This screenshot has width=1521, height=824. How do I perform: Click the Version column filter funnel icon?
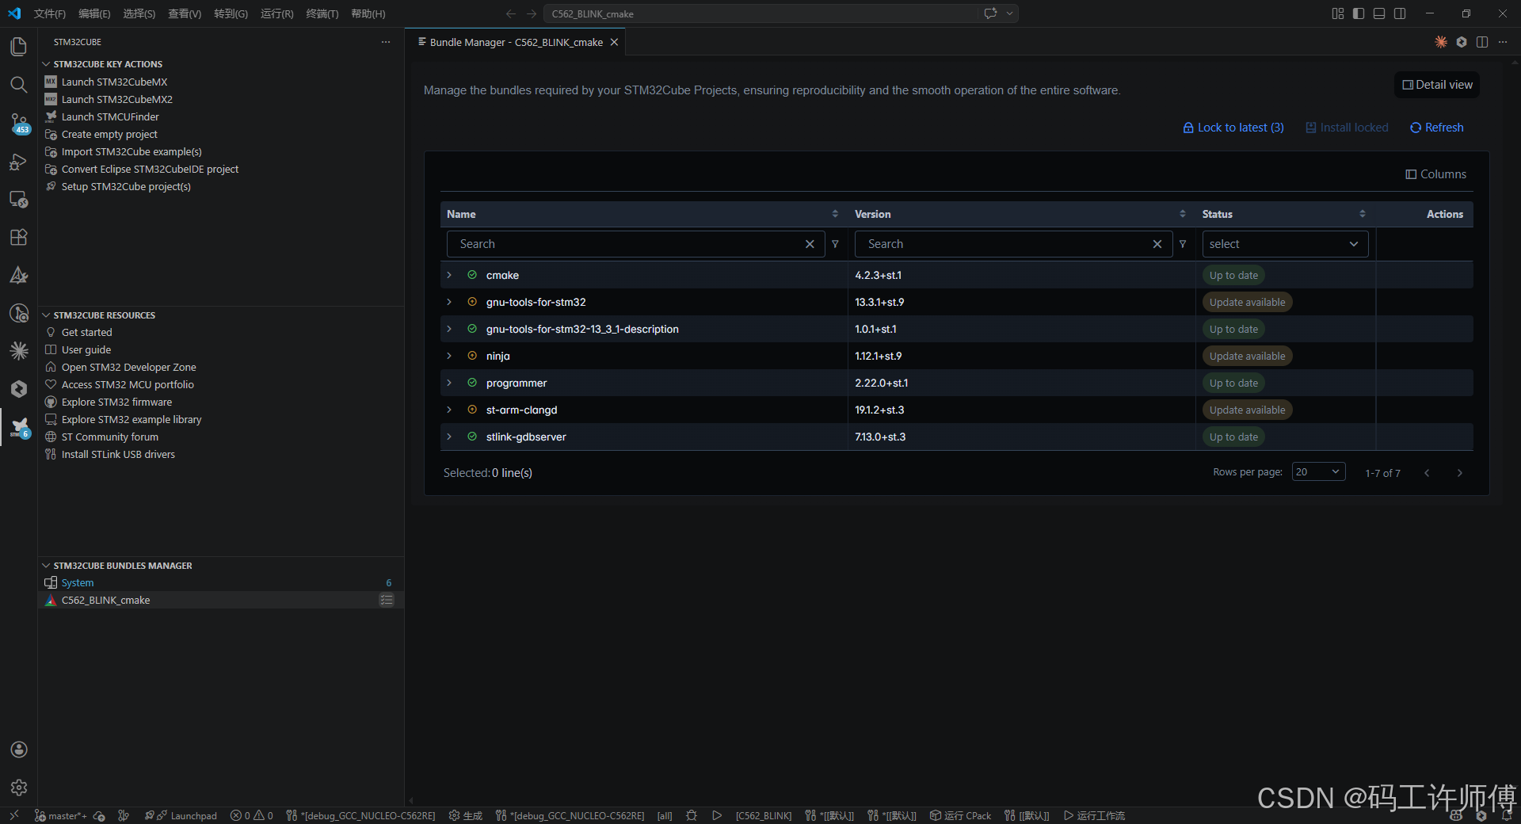coord(1183,244)
